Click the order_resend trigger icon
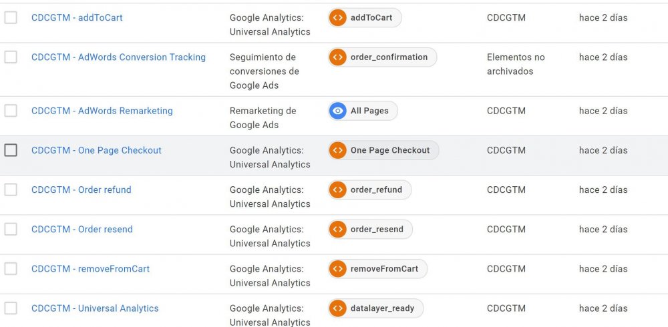This screenshot has width=668, height=327. point(338,230)
